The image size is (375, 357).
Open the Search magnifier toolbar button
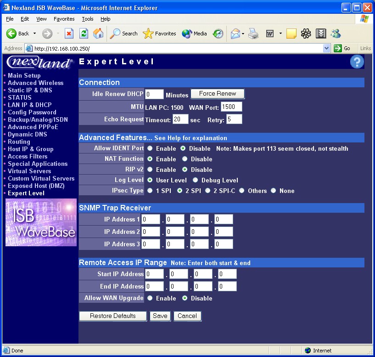pos(123,34)
